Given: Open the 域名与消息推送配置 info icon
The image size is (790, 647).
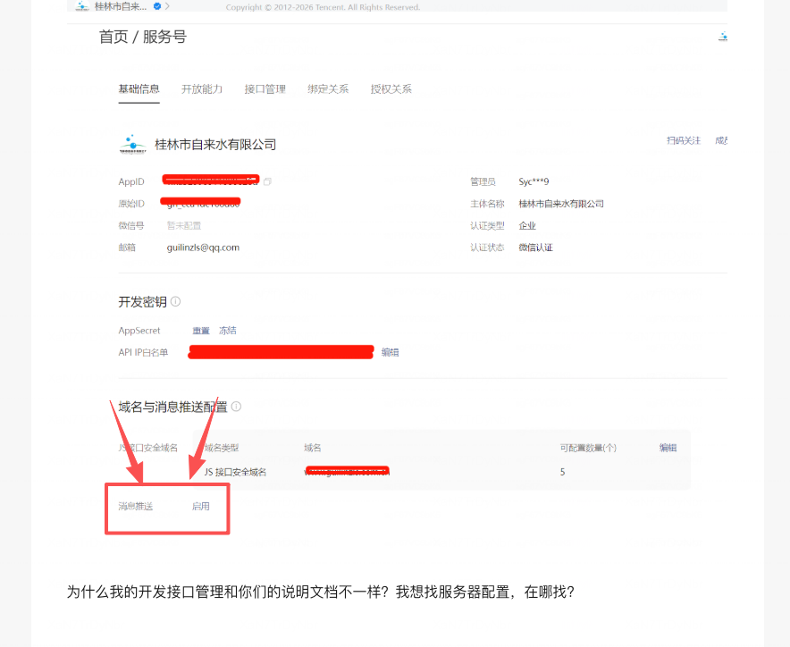Looking at the screenshot, I should click(236, 406).
